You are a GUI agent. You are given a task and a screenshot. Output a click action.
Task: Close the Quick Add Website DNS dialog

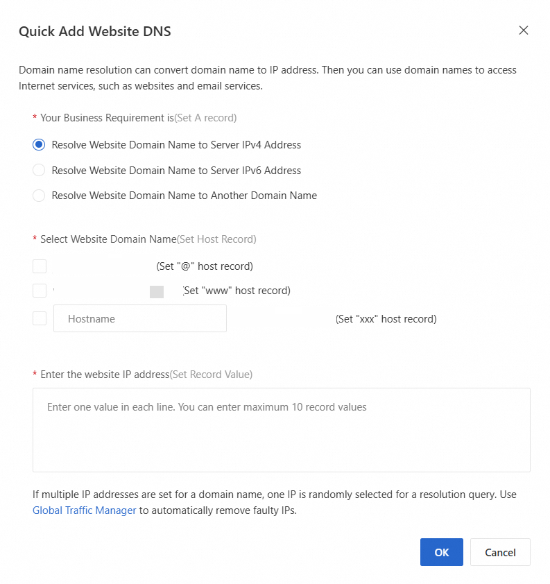point(524,30)
